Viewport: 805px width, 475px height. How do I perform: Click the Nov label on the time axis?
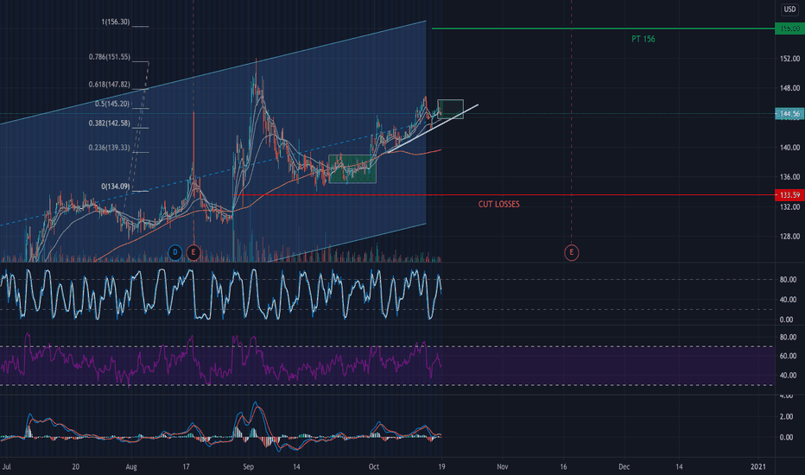pyautogui.click(x=503, y=466)
